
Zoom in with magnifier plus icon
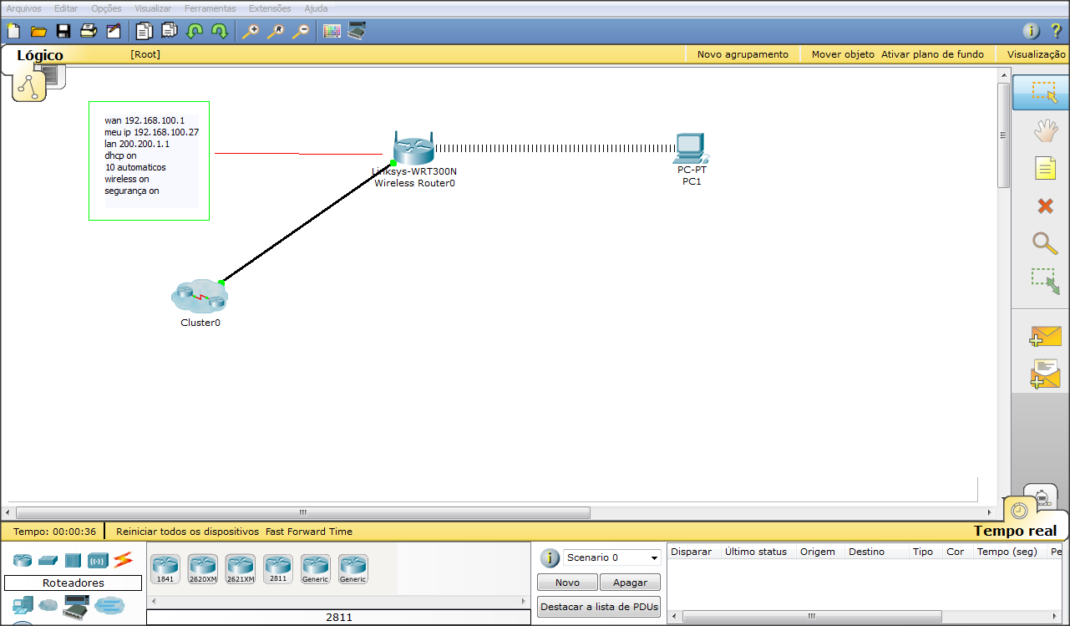point(250,32)
